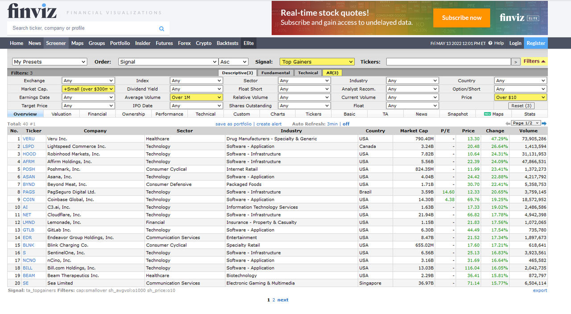Go to next page arrow icon
Image resolution: width=571 pixels, height=314 pixels.
tap(544, 123)
